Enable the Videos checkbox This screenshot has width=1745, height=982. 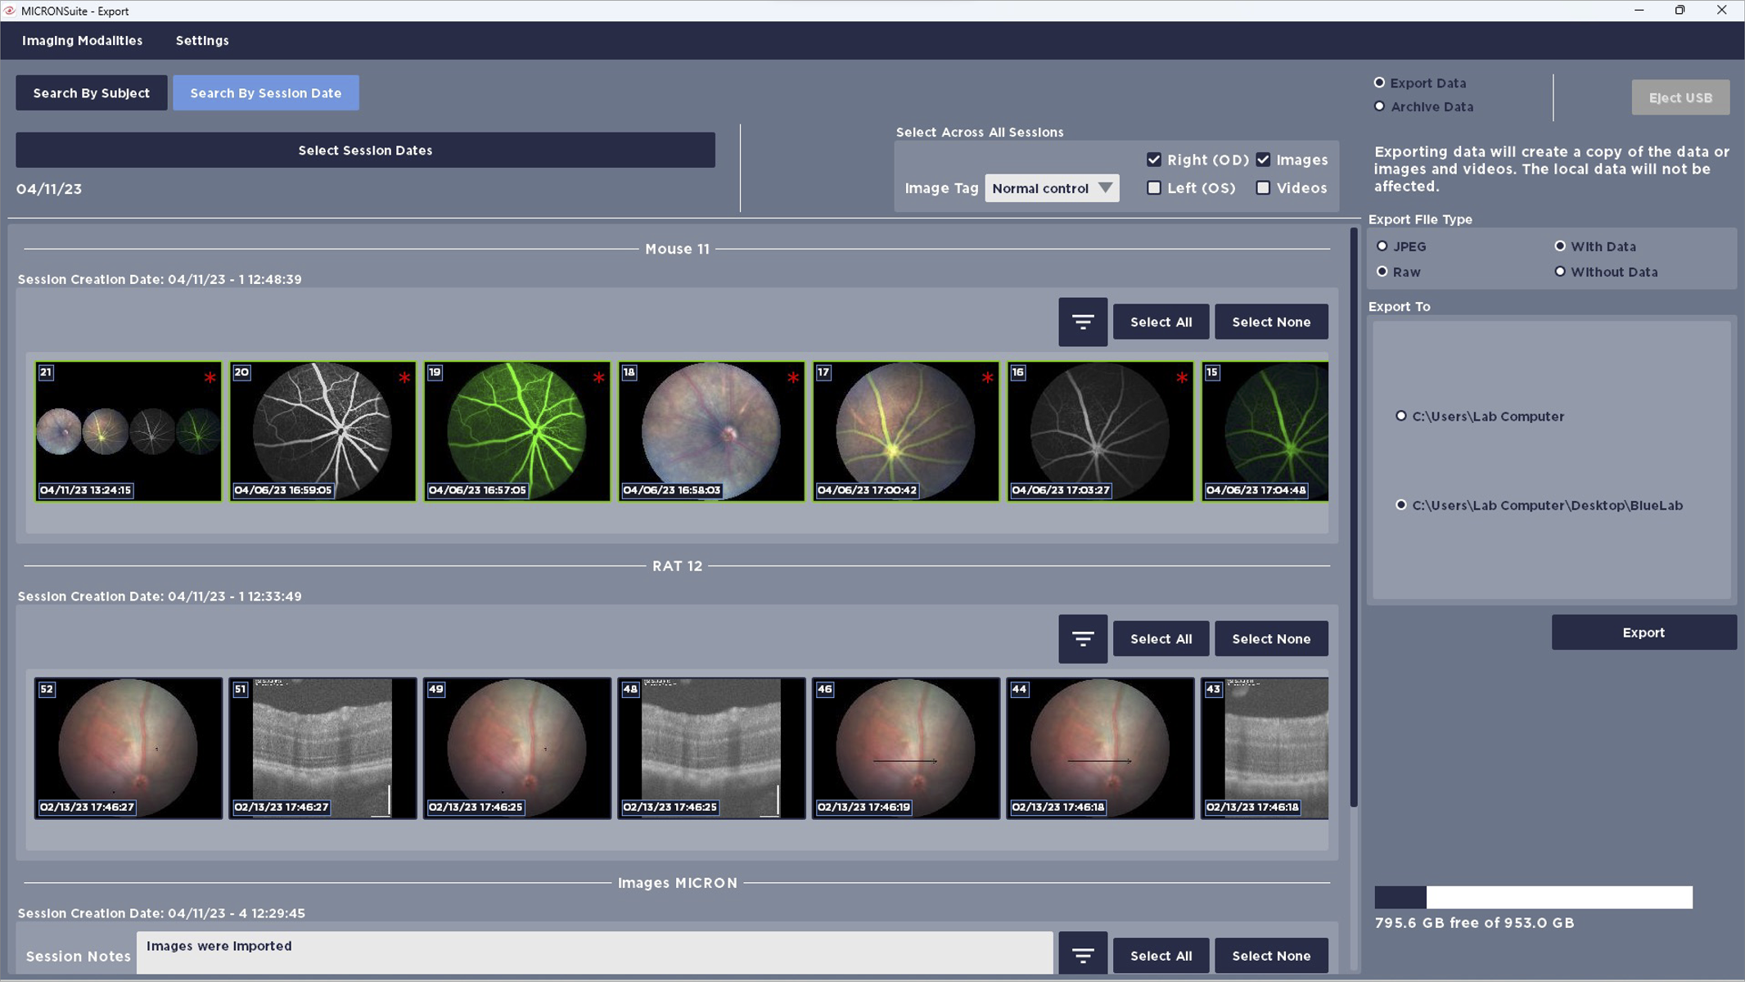[x=1263, y=188]
